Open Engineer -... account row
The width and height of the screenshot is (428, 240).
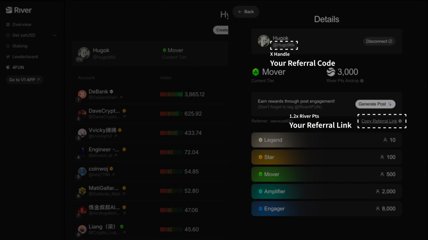click(x=150, y=152)
